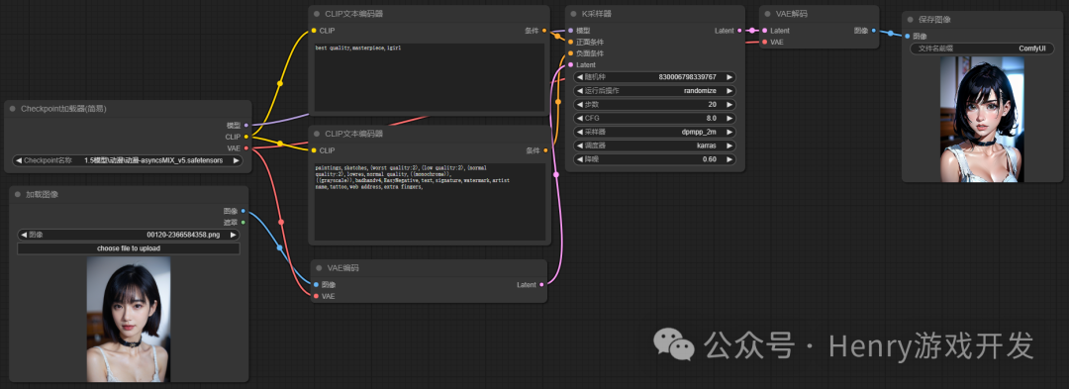1069x389 pixels.
Task: Click the 图像 output port on VAE解码
Action: click(x=873, y=31)
